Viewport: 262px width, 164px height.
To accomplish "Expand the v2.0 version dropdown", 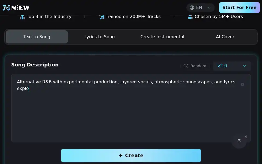I will [232, 66].
